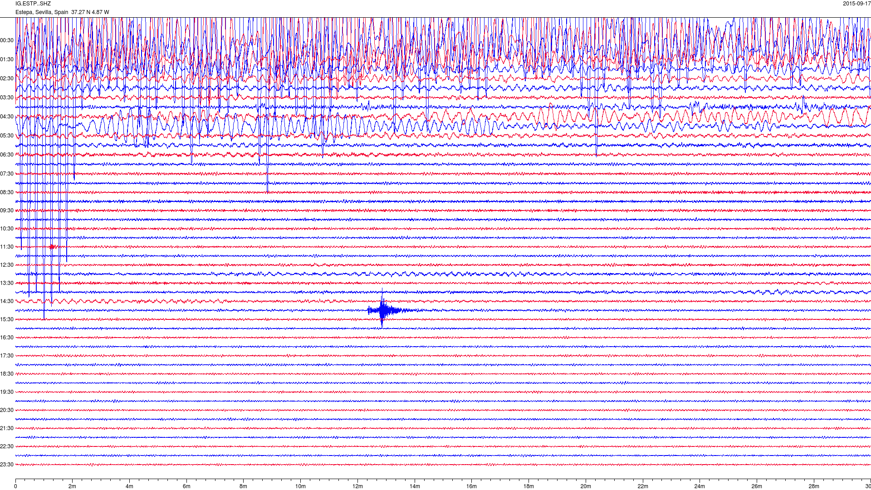This screenshot has width=871, height=490.
Task: Click the 17:30 time label
Action: click(7, 356)
